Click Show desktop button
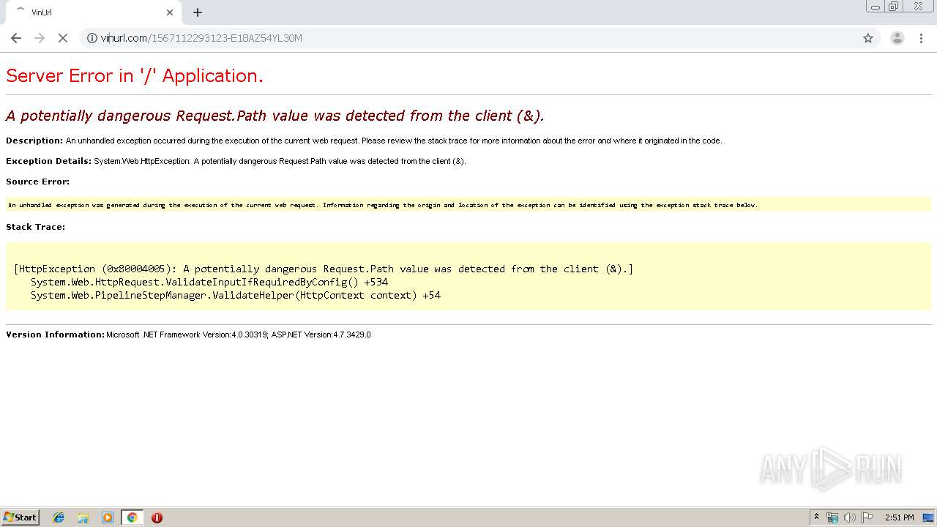The height and width of the screenshot is (527, 937). 928,517
